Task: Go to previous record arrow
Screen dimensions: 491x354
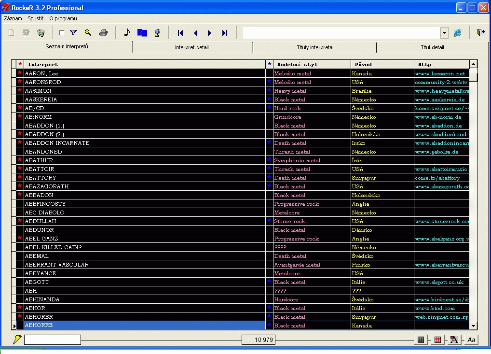Action: click(196, 33)
